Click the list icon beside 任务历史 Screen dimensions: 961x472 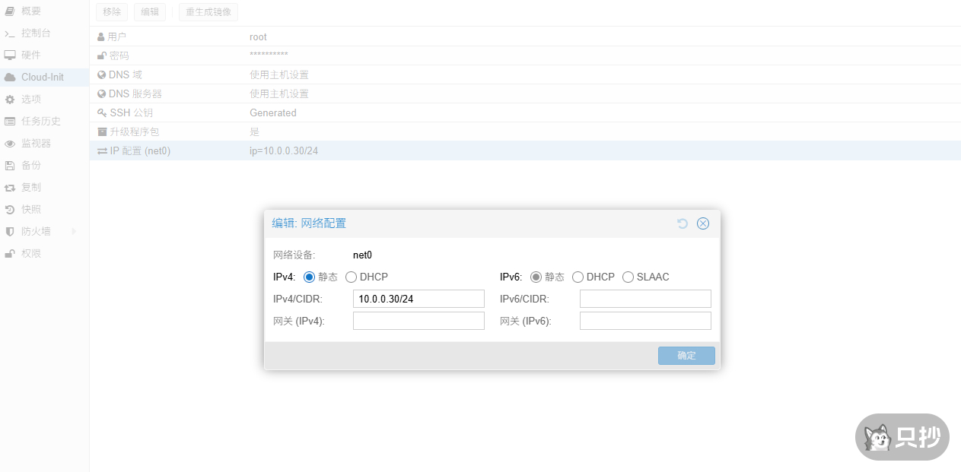click(10, 122)
